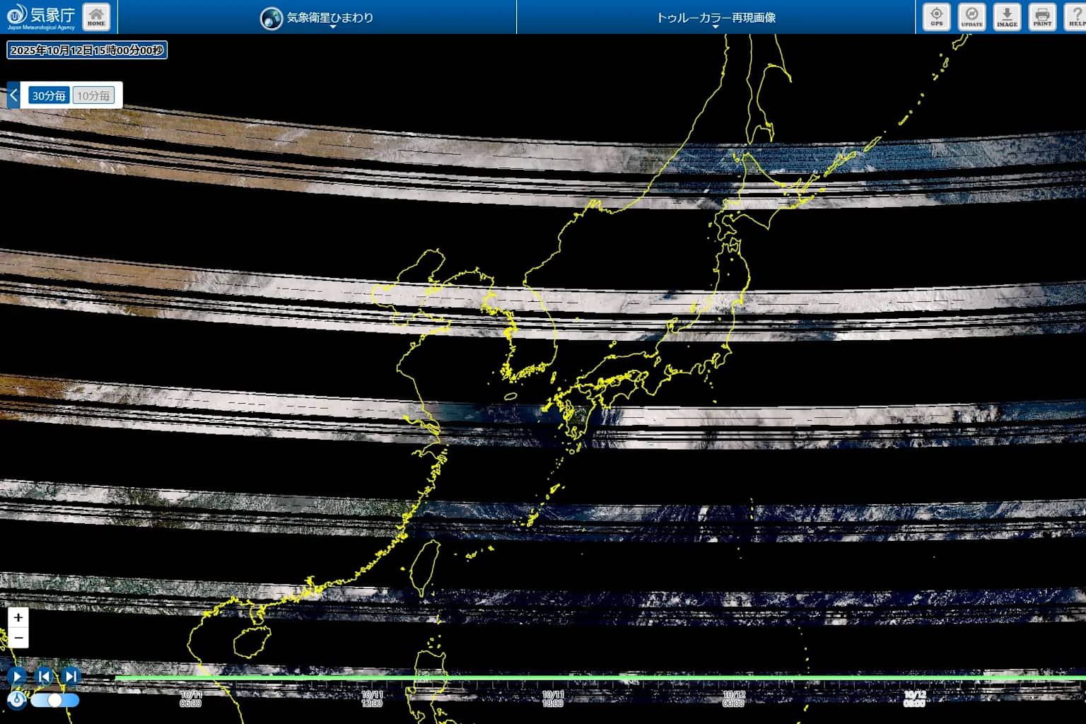Open the 気象衛星ひまわり dropdown menu
This screenshot has width=1086, height=724.
317,18
